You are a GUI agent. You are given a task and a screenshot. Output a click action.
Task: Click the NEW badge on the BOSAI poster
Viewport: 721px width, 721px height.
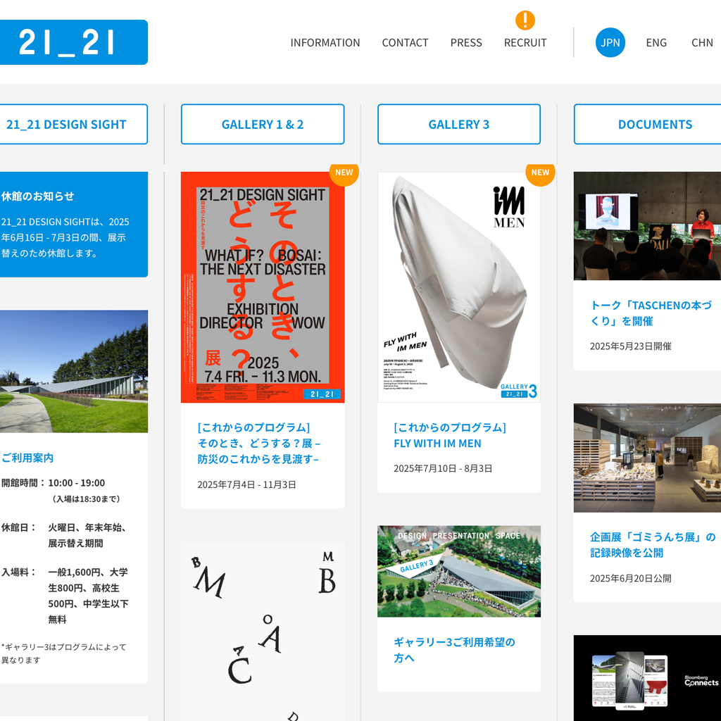(x=344, y=173)
